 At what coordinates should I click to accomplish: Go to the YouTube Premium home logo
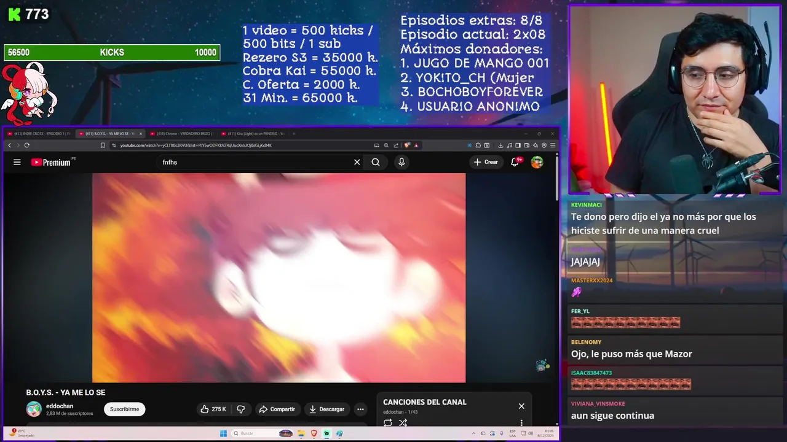[x=50, y=162]
